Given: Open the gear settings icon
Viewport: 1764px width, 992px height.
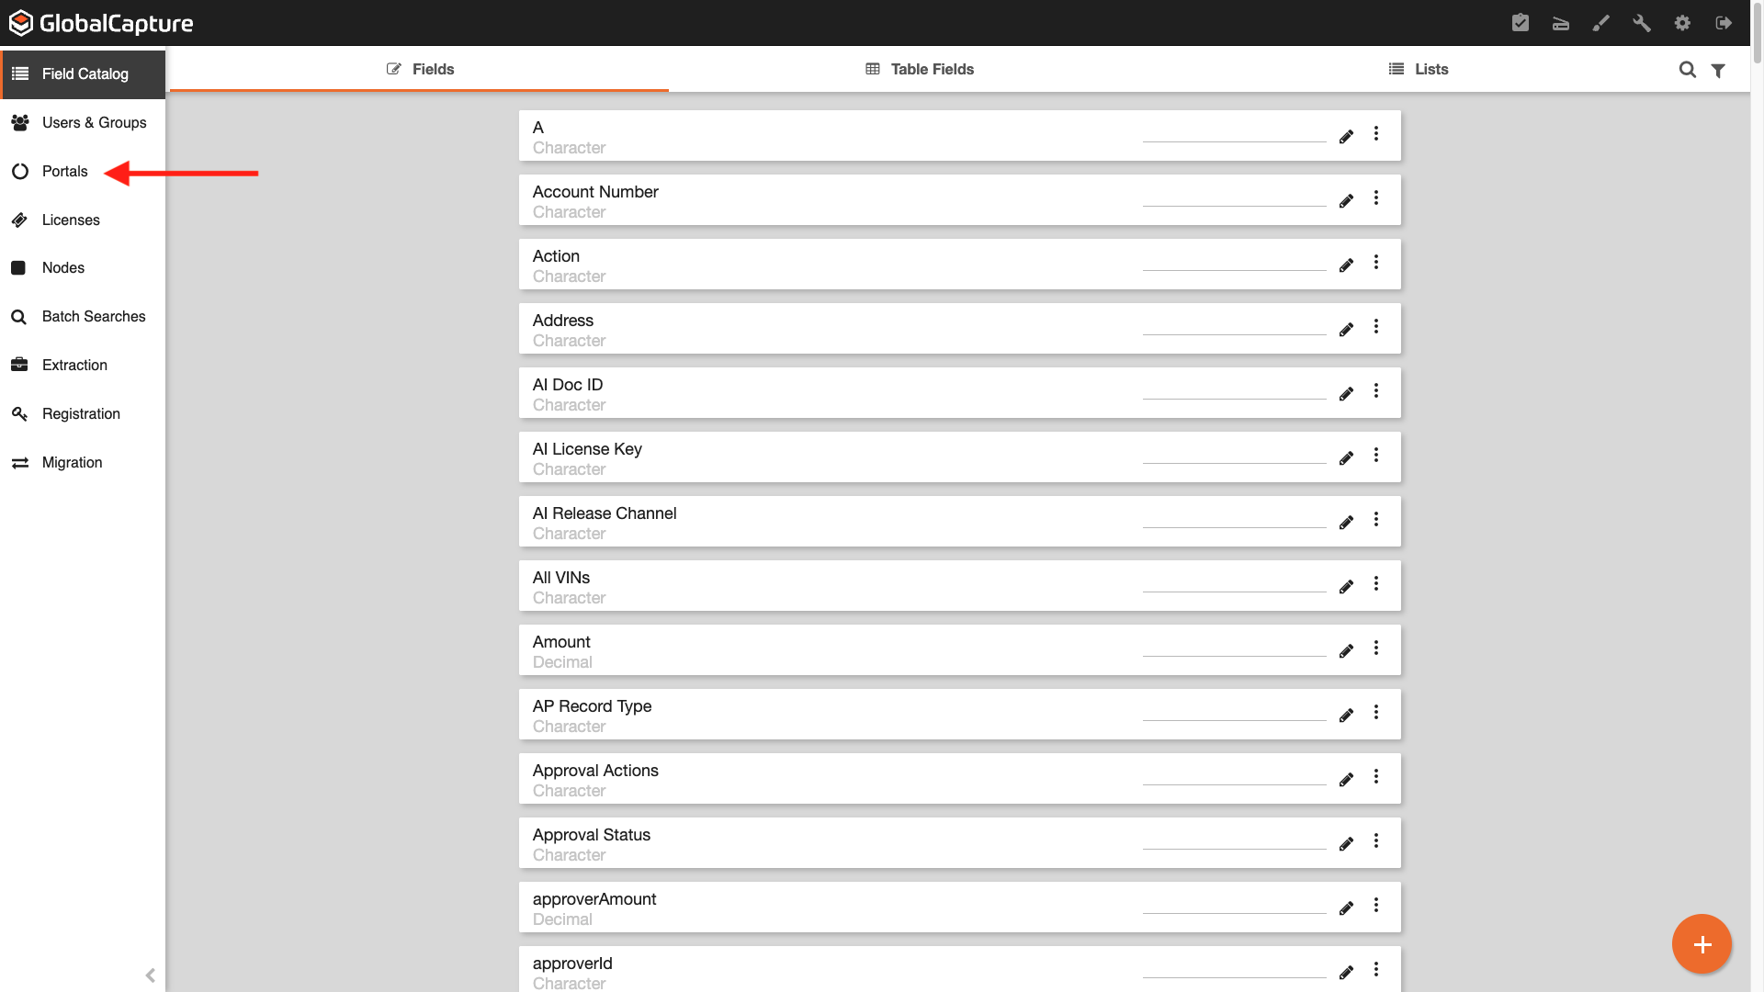Looking at the screenshot, I should (x=1682, y=23).
